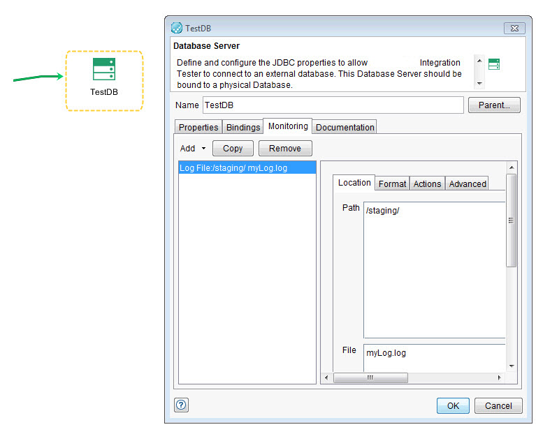Confirm with the OK button
Viewport: 536px width, 427px height.
click(453, 406)
